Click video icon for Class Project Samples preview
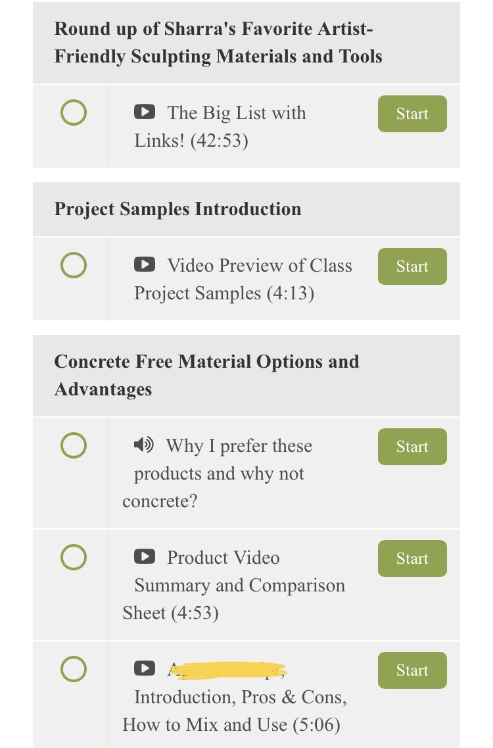The height and width of the screenshot is (748, 493). (x=145, y=264)
